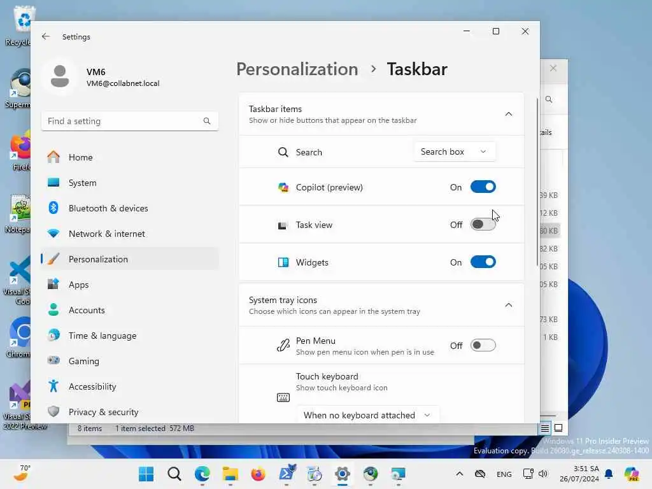
Task: Open File Explorer from the taskbar
Action: pos(230,474)
